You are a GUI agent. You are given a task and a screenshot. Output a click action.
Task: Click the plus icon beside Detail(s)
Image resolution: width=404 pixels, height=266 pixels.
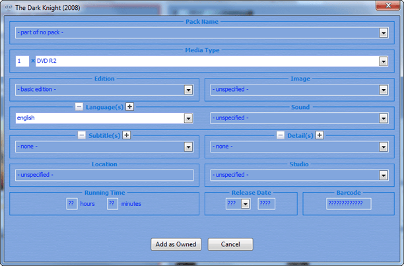coord(320,135)
